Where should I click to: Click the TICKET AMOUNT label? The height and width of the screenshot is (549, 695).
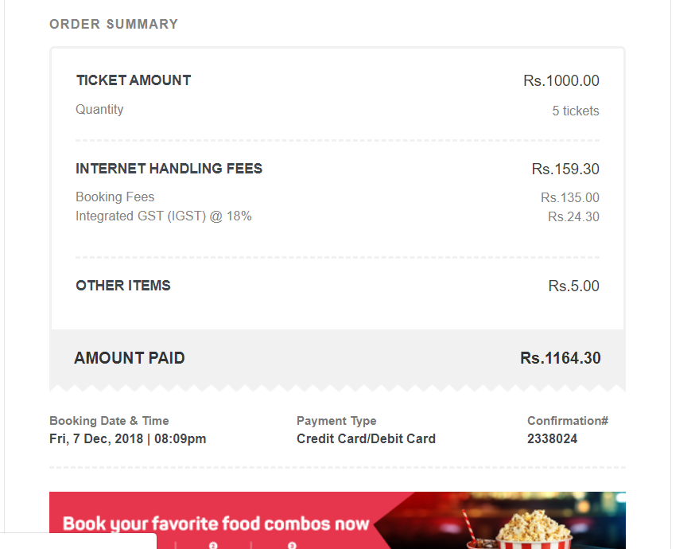(134, 80)
